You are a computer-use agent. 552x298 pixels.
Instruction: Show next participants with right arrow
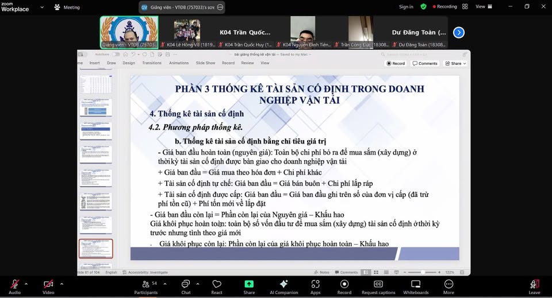point(458,32)
